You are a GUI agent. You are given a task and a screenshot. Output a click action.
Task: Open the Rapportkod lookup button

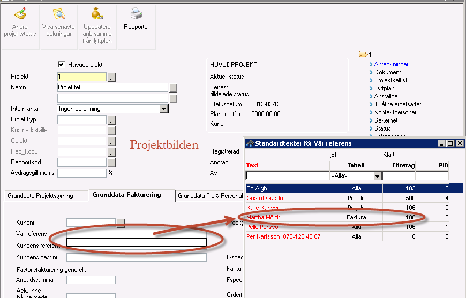click(x=111, y=163)
